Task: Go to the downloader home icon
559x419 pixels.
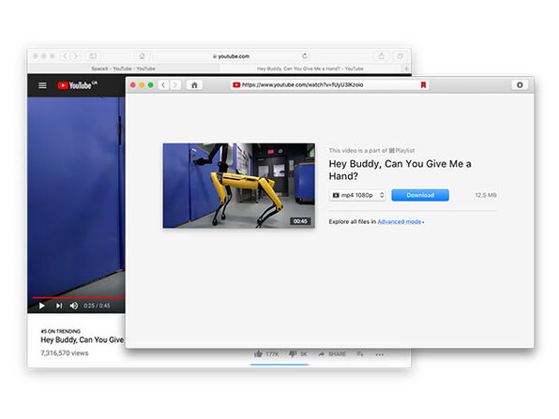Action: (194, 84)
